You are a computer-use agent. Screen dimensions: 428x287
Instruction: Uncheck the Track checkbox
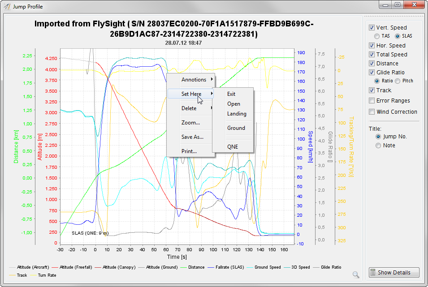tap(372, 90)
